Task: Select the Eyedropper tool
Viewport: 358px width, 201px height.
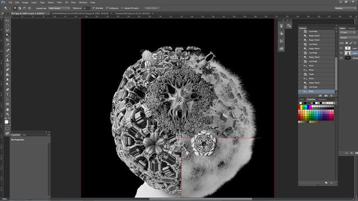Action: (7, 45)
